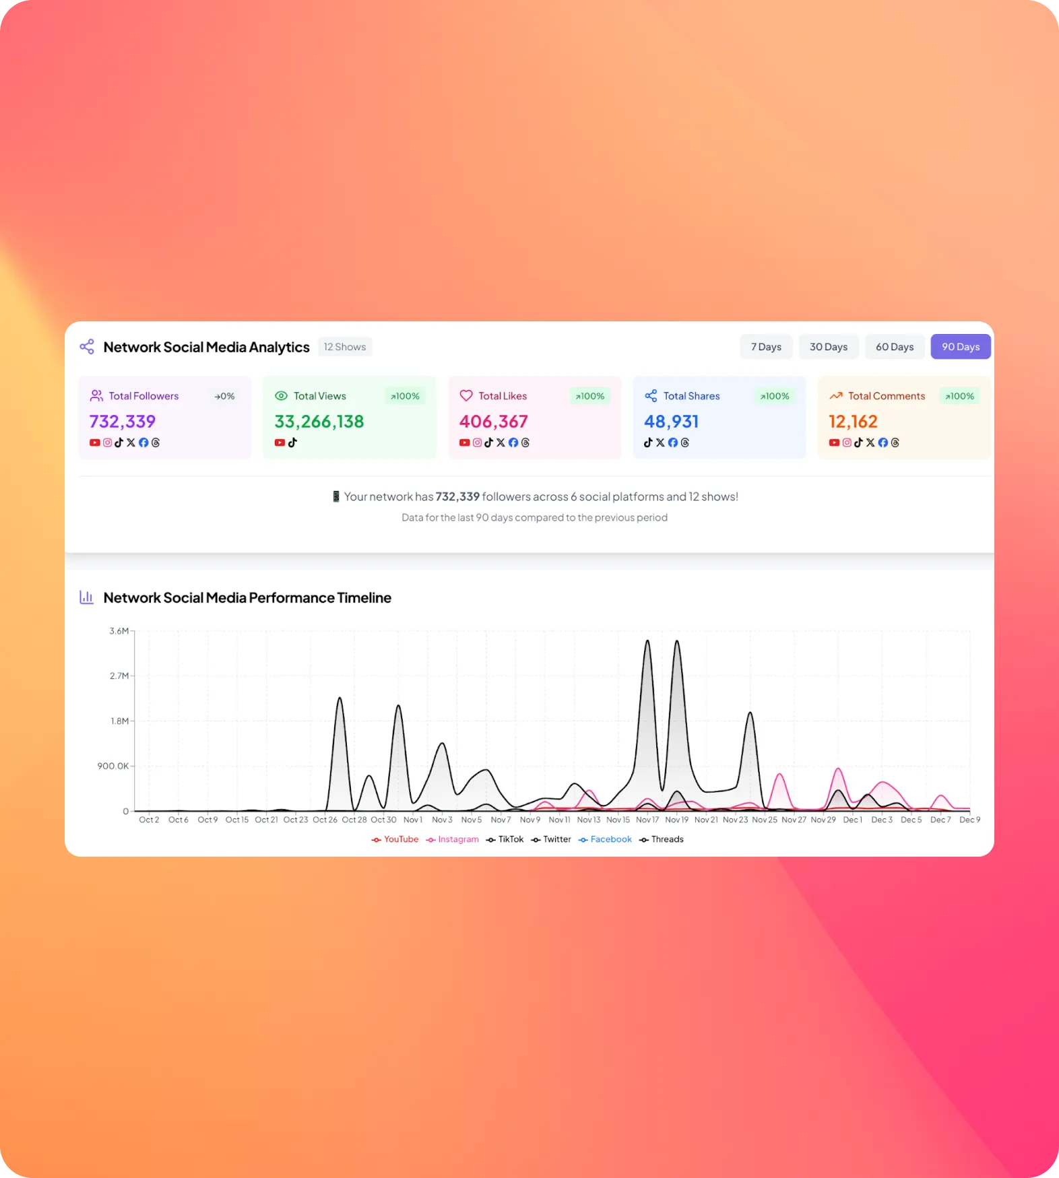Click X icon under Total Comments
The height and width of the screenshot is (1178, 1059).
pos(870,443)
